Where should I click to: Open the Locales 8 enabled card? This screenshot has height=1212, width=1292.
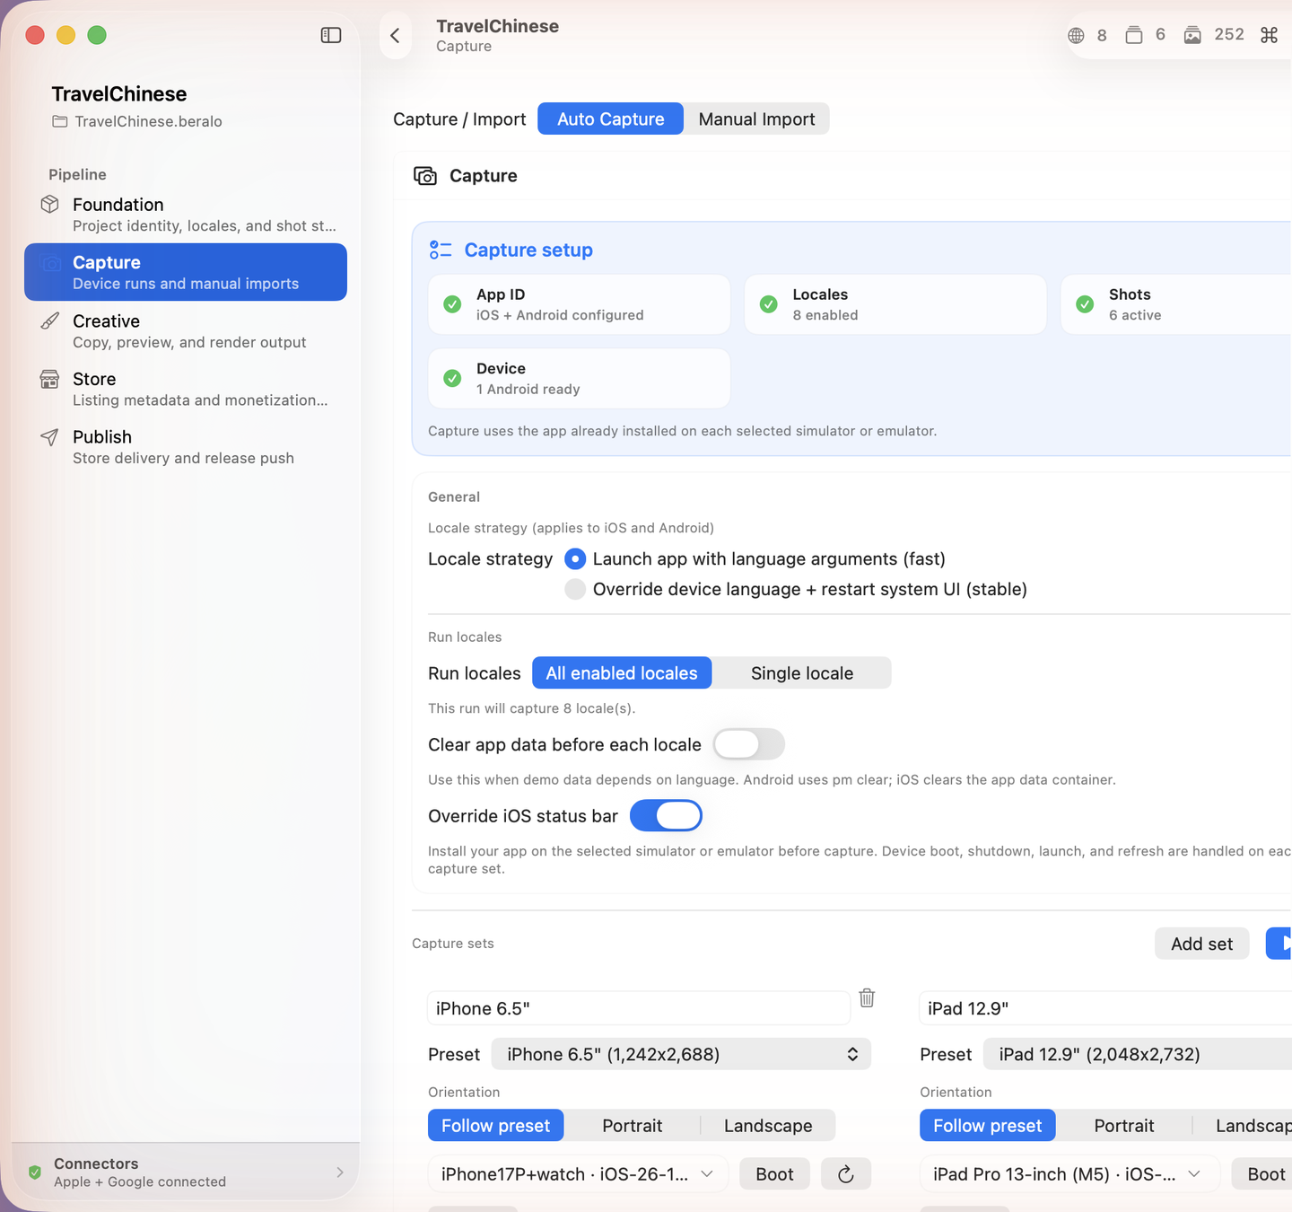click(x=895, y=304)
